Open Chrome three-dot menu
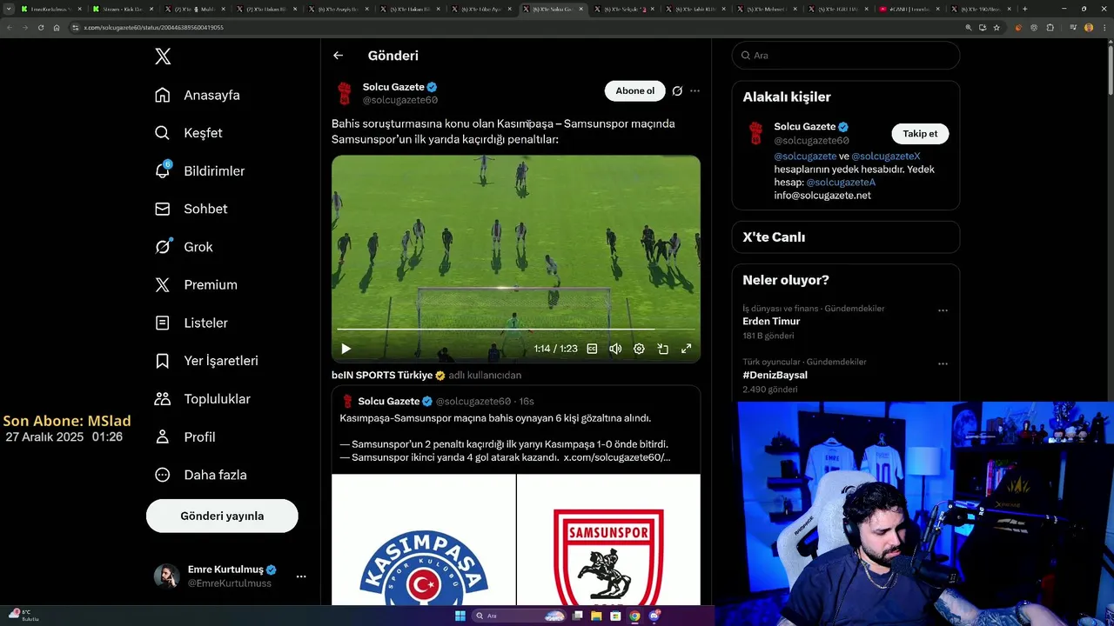The width and height of the screenshot is (1114, 626). [1104, 27]
